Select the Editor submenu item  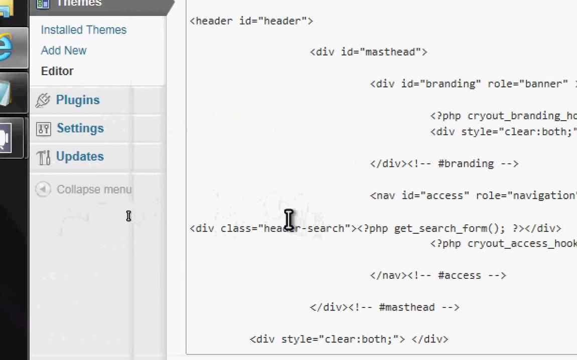tap(57, 71)
